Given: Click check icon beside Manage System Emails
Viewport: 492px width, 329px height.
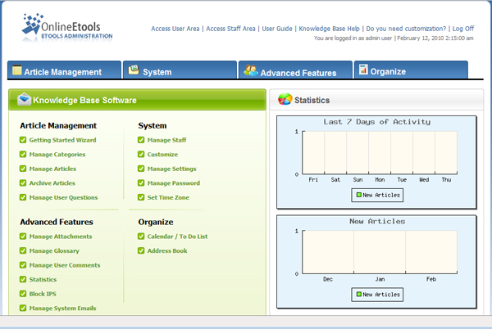Looking at the screenshot, I should coord(23,308).
